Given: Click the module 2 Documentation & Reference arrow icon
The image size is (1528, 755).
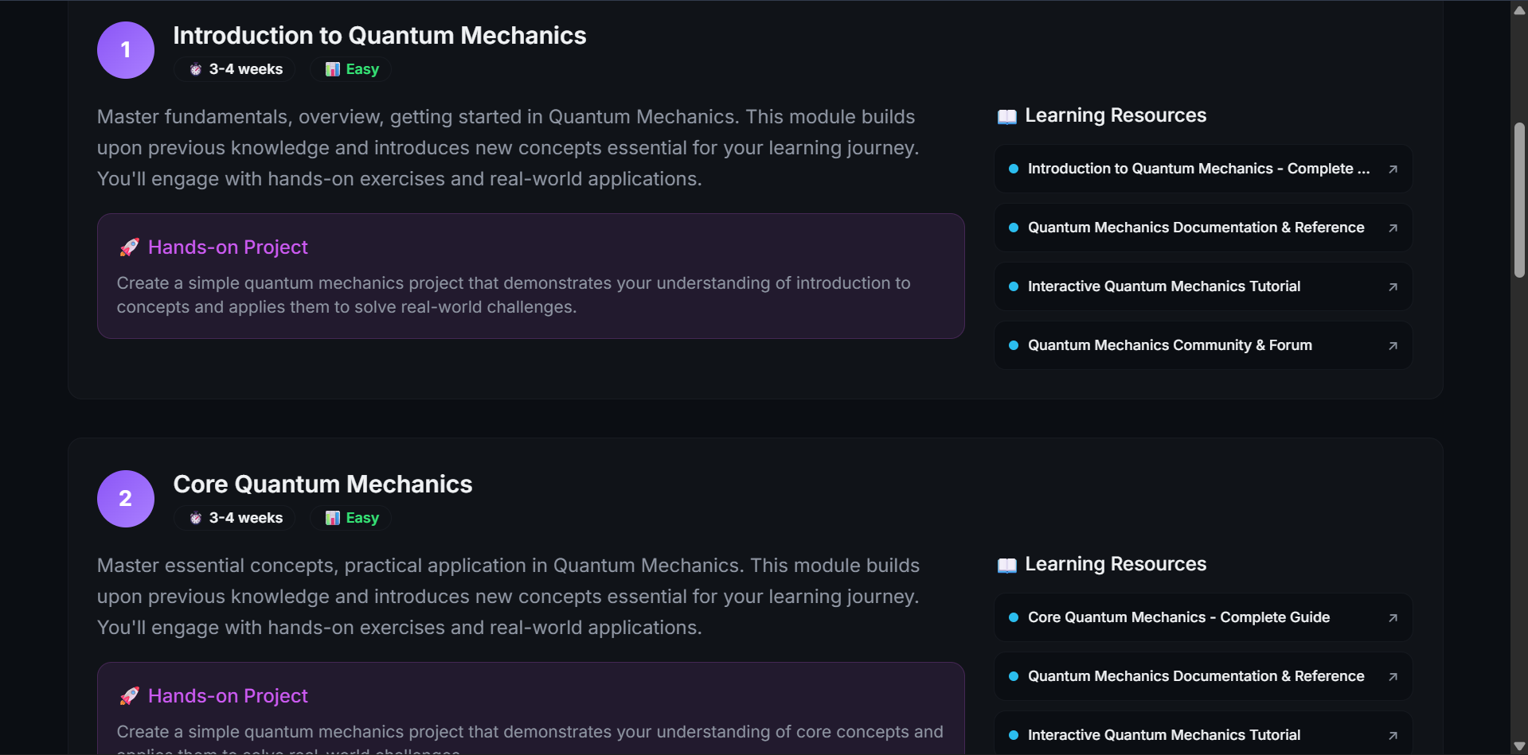Looking at the screenshot, I should coord(1393,677).
